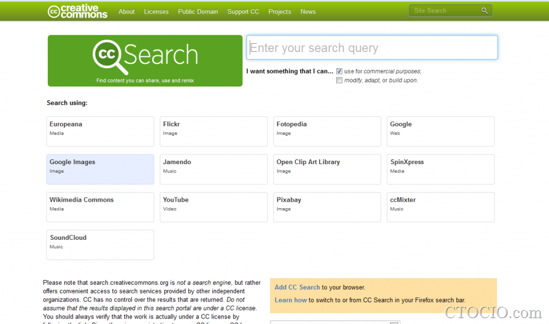Select Open Clip Art Library search
The image size is (549, 324).
[327, 169]
